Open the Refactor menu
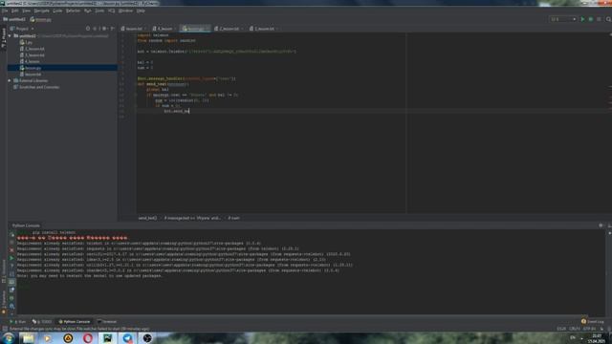This screenshot has height=344, width=612. click(x=73, y=11)
